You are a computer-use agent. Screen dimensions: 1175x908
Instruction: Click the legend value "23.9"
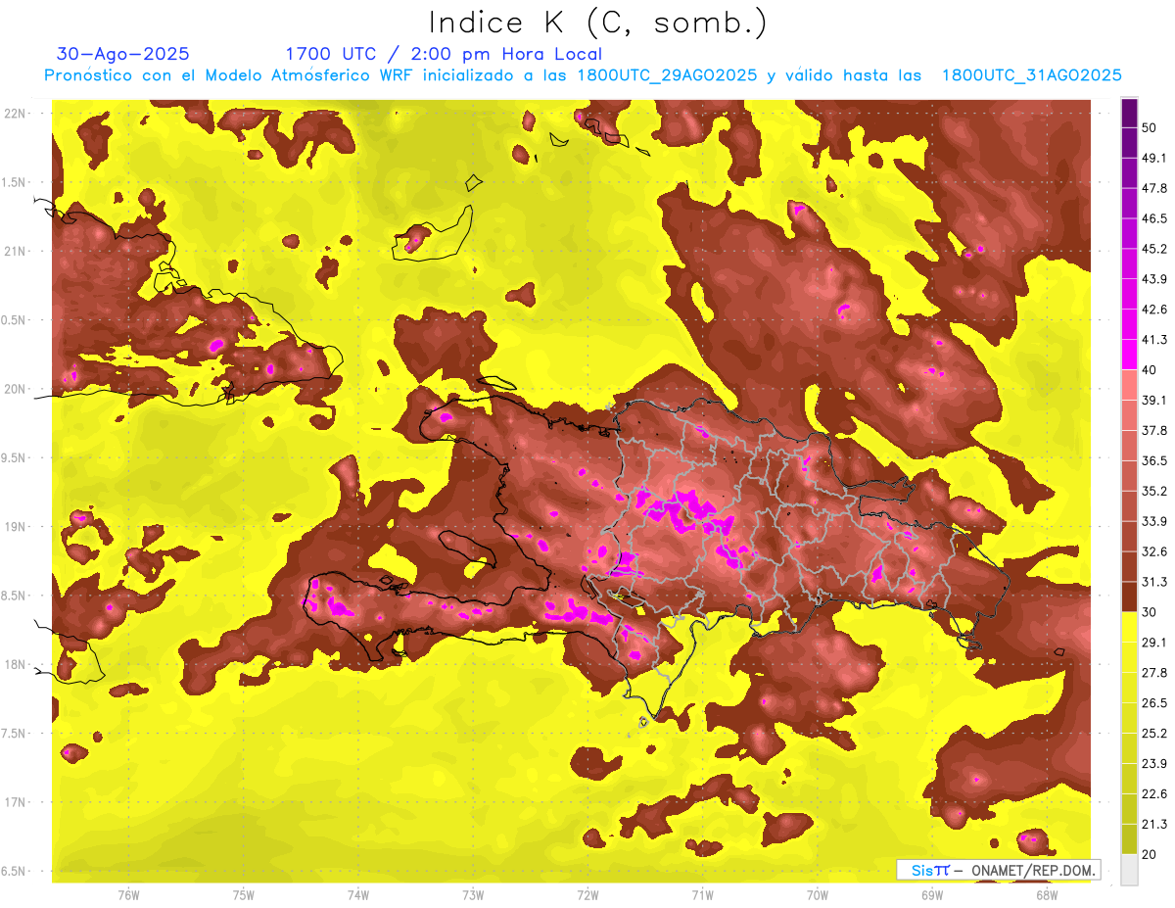click(1154, 764)
